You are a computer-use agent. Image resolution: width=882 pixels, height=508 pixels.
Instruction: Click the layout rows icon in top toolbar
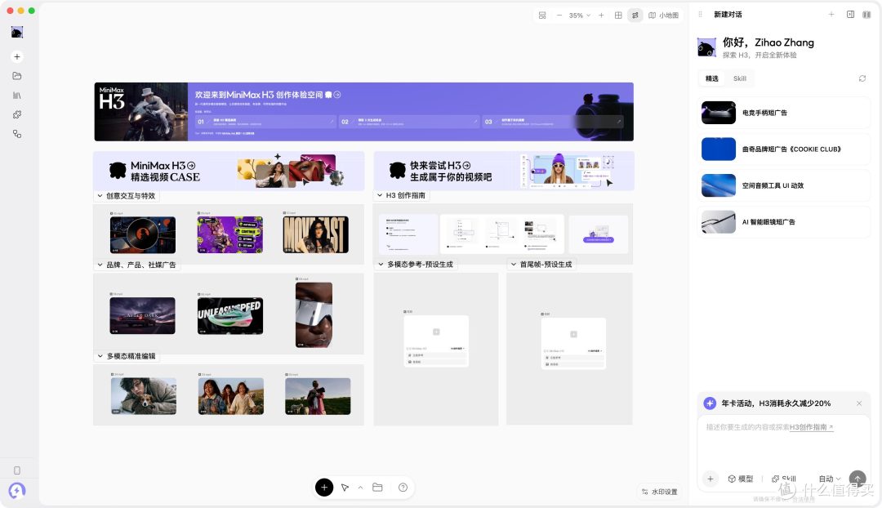[542, 16]
